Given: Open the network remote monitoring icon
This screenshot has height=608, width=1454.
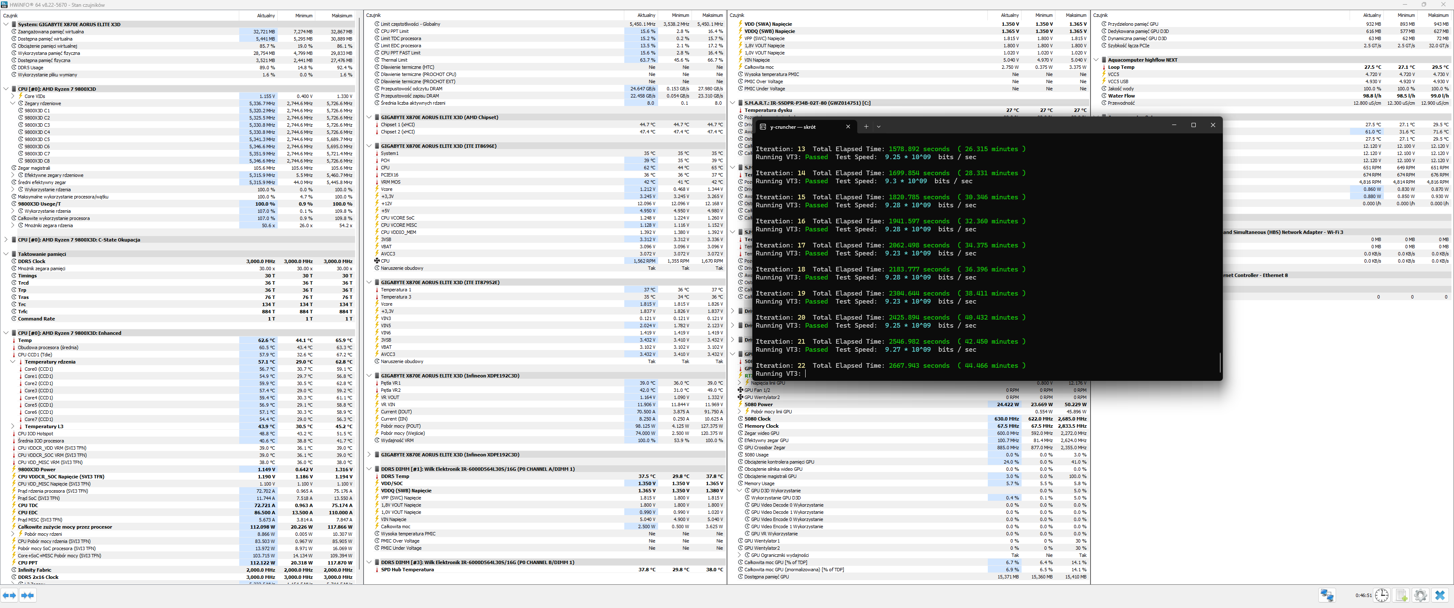Looking at the screenshot, I should (1326, 595).
